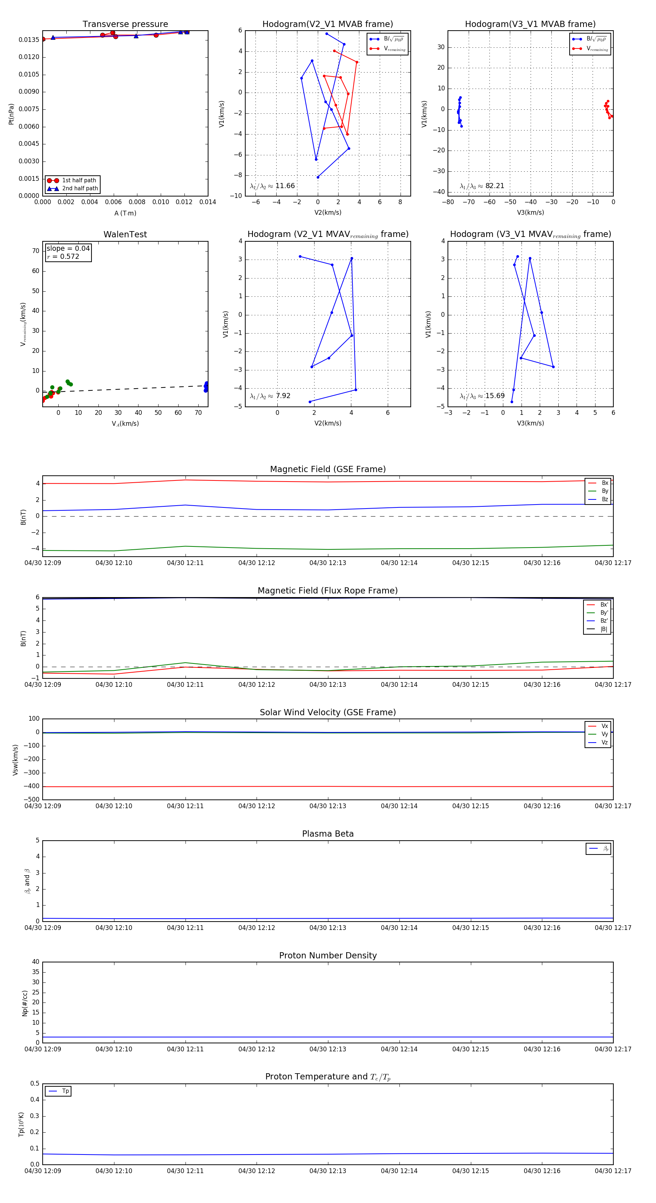The height and width of the screenshot is (1203, 656).
Task: Click the 'Vy' legend entry
Action: point(598,734)
